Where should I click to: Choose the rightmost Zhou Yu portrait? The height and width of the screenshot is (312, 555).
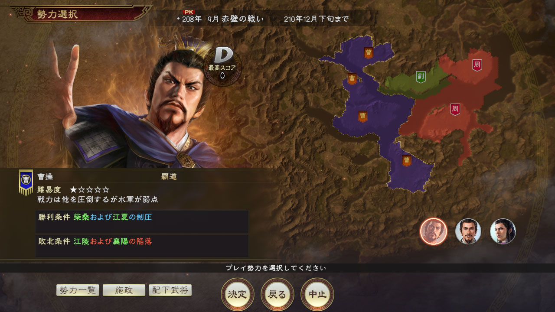tap(503, 231)
